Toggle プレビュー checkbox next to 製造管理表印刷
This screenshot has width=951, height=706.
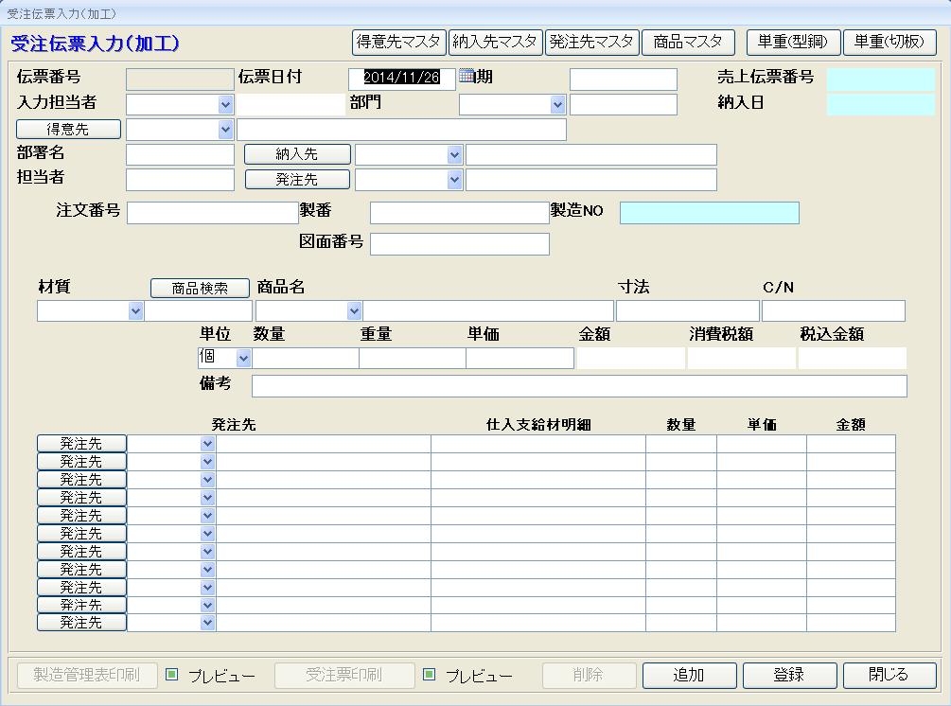(x=172, y=675)
